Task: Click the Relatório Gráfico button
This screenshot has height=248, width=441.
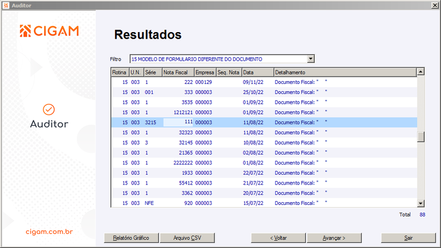Action: point(131,238)
